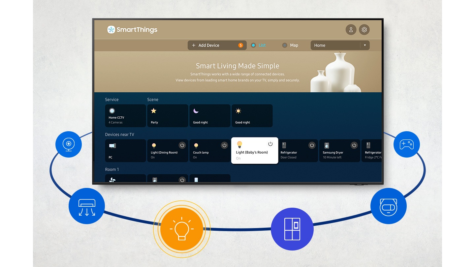Click the Couch lamp bulb icon
Screen dimensions: 475x267
tap(196, 145)
